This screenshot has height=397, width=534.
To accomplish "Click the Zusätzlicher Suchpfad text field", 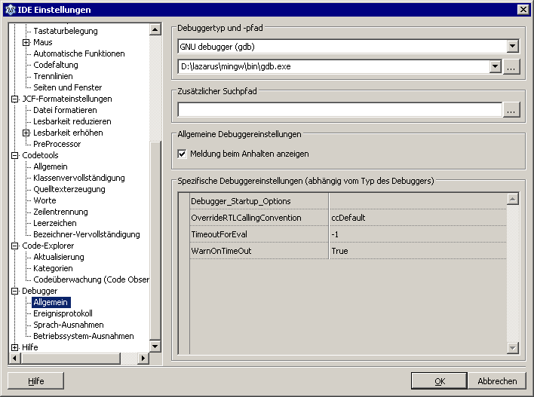I will coord(339,110).
